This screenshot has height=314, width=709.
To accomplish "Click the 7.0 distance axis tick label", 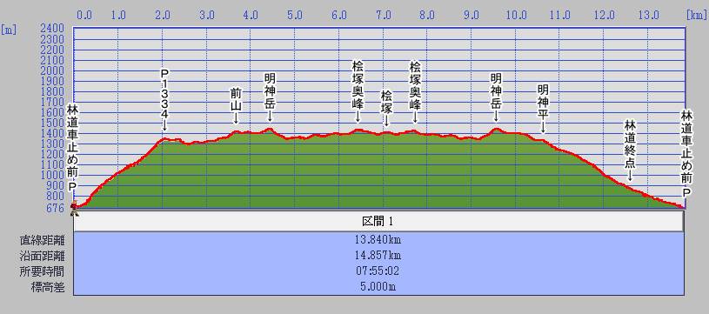I will point(384,16).
